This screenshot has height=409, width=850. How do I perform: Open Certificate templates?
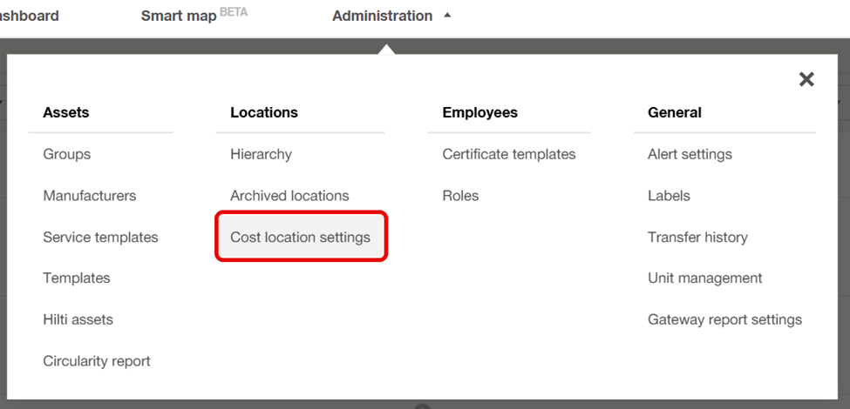click(x=508, y=154)
